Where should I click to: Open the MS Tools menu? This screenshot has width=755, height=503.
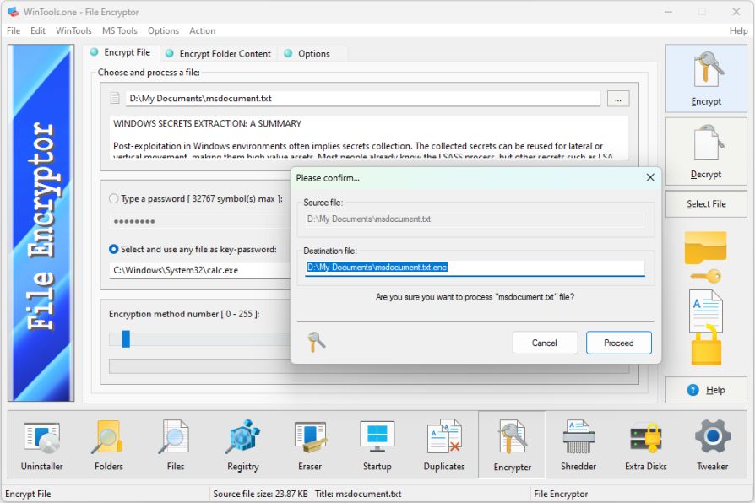coord(119,31)
